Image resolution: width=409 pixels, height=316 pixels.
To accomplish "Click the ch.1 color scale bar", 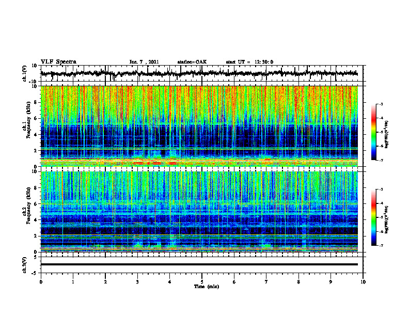I will click(x=374, y=132).
